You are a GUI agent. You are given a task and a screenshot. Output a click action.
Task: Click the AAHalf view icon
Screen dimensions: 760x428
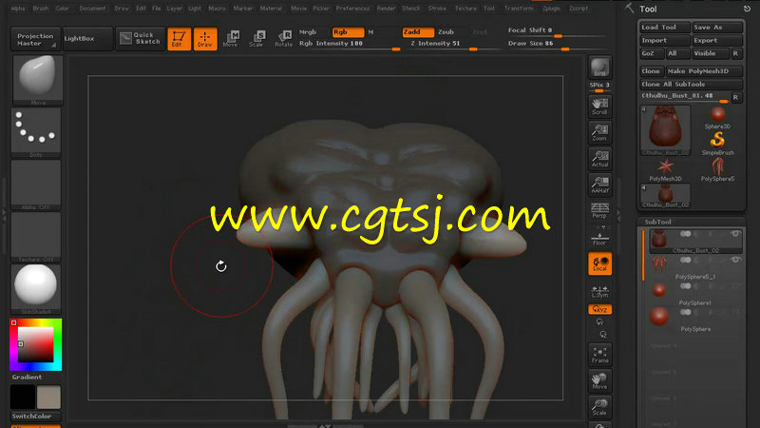point(599,185)
